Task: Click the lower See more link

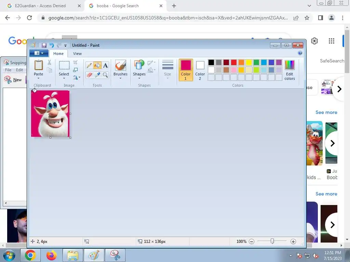Action: [x=326, y=194]
